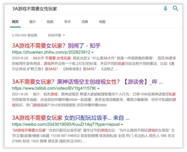The height and width of the screenshot is (152, 187).
Task: Click the weibo snippet text 女的只配玩垃圾手游
Action: point(65,130)
